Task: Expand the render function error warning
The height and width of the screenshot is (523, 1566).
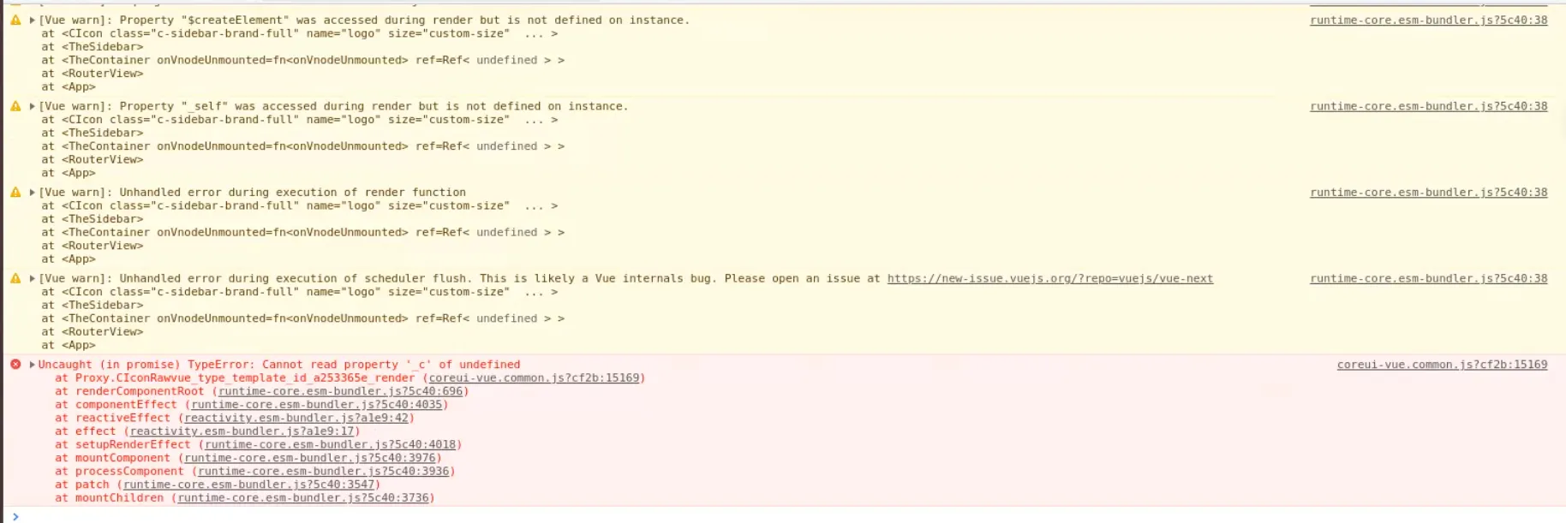Action: pos(33,193)
